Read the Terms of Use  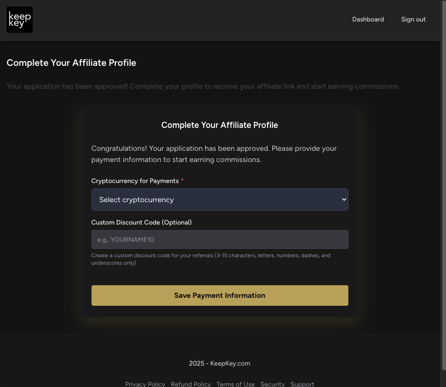tap(235, 384)
